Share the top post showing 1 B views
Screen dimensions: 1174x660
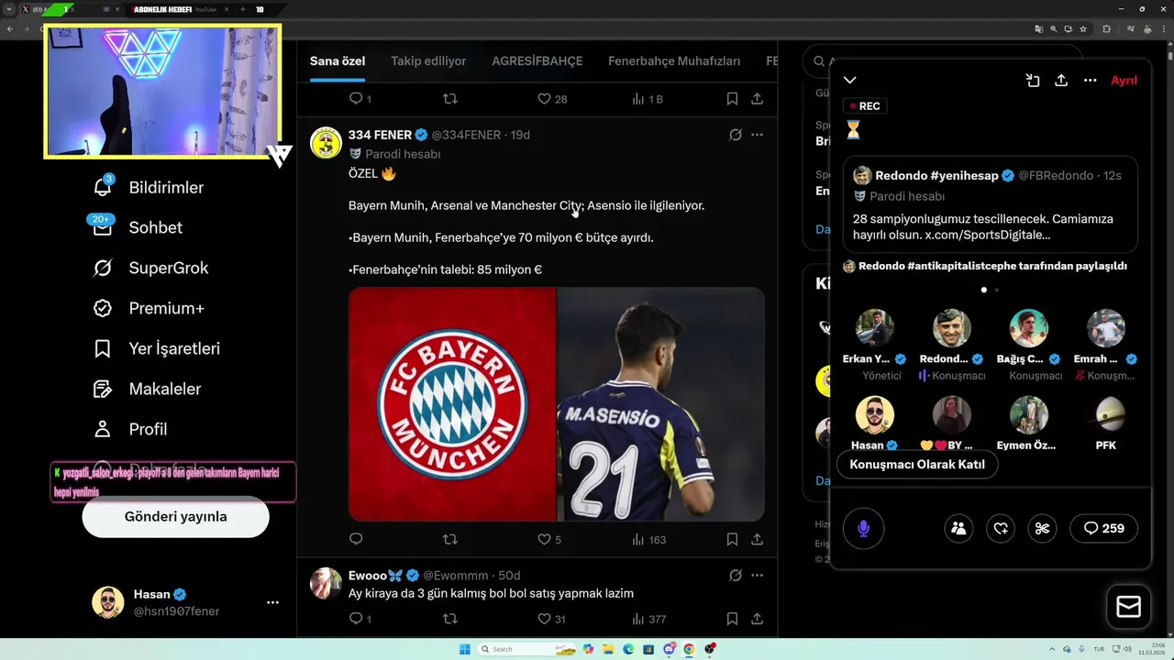click(x=757, y=98)
